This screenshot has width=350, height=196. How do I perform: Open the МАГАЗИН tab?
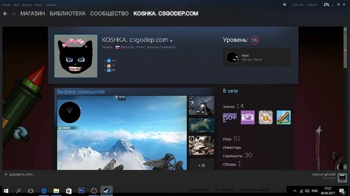click(33, 14)
